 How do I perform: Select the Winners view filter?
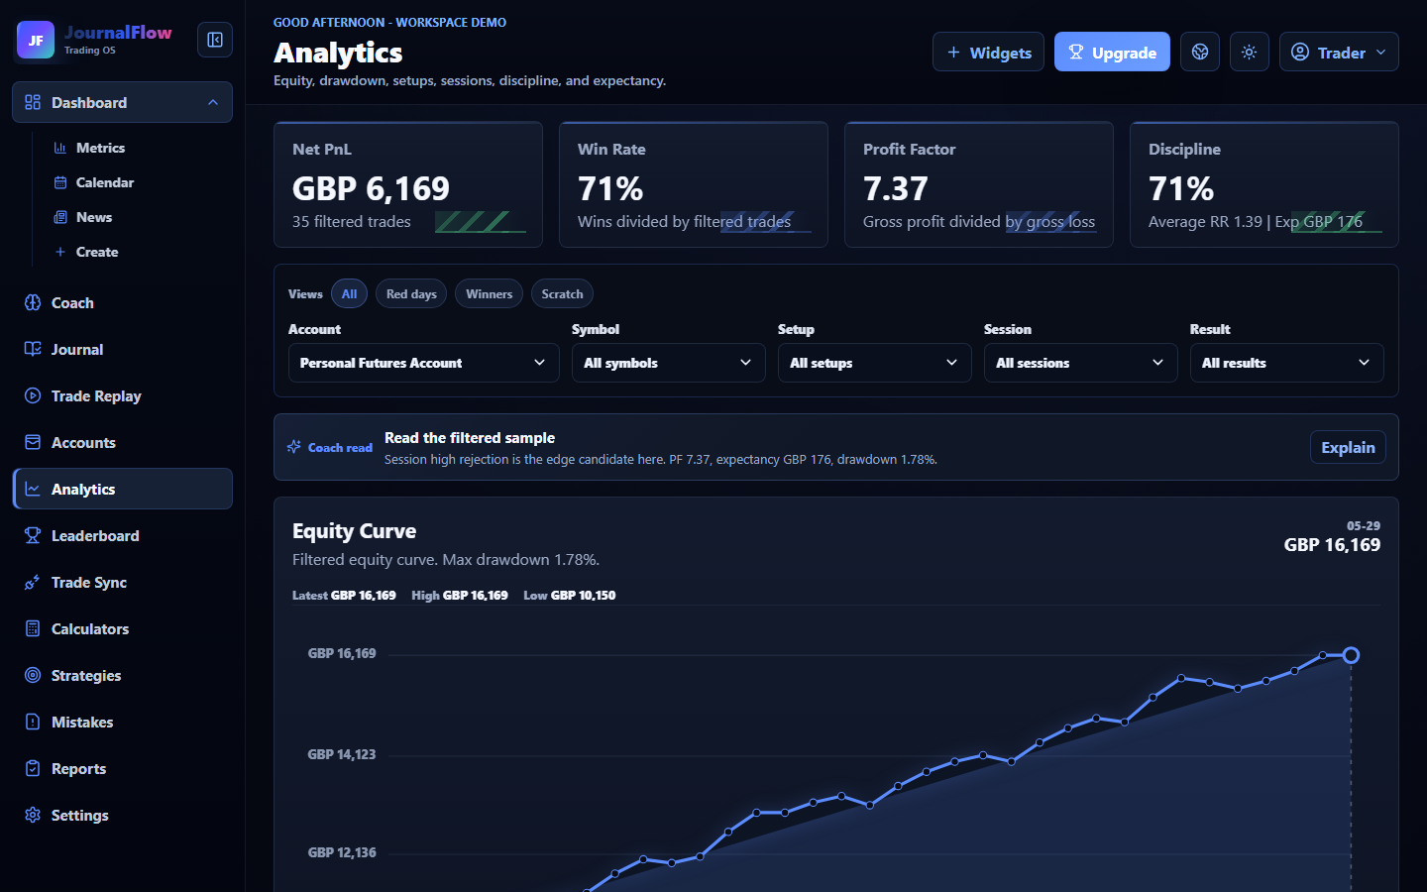pyautogui.click(x=489, y=293)
